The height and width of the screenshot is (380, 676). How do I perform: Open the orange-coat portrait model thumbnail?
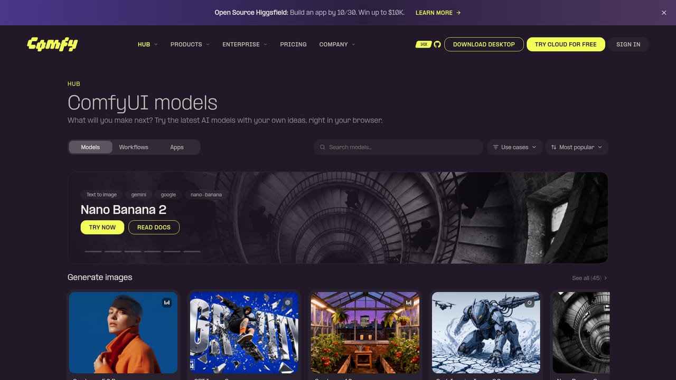pos(124,332)
